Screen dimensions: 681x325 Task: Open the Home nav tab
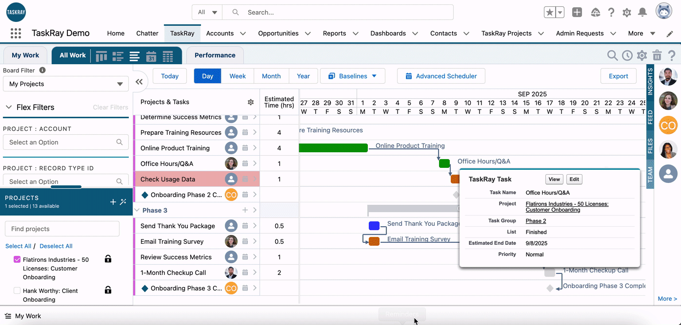116,34
